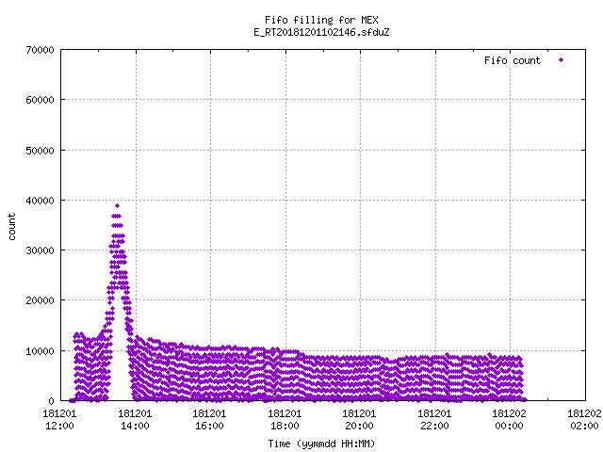Click the x-axis tick label 181201 22:00

(434, 420)
